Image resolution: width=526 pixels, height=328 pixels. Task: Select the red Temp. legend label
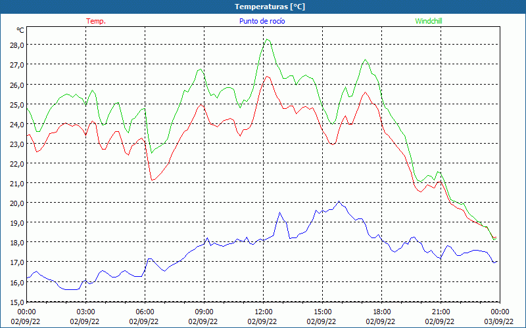coord(96,21)
